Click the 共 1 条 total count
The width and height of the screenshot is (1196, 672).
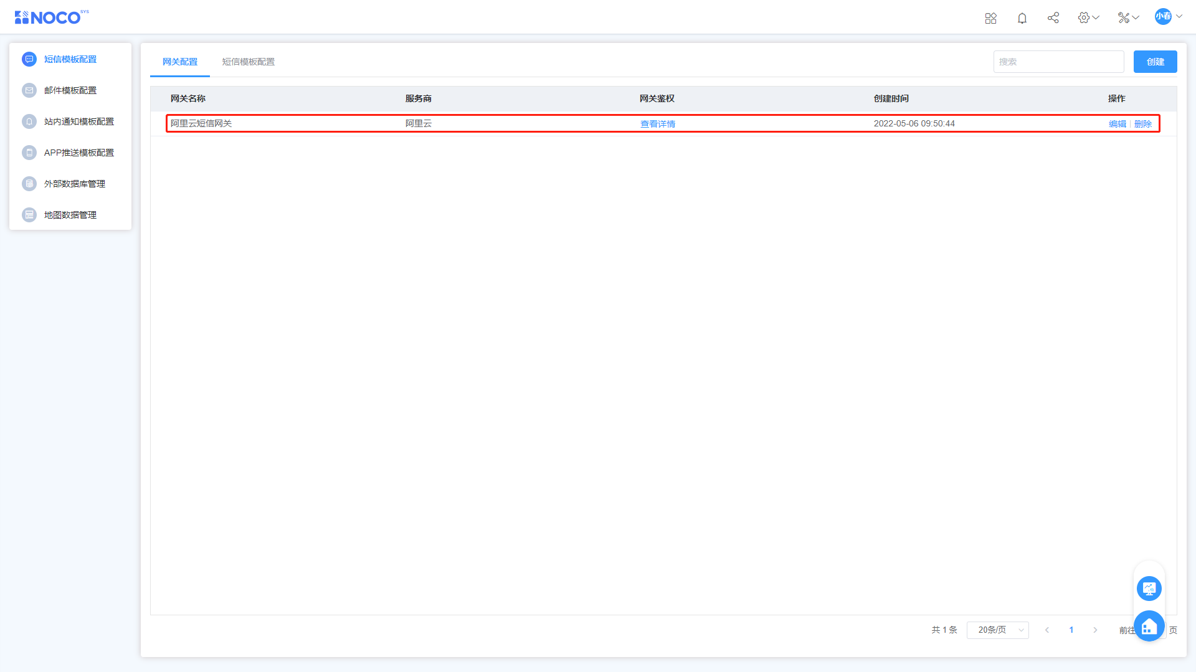[x=944, y=630]
